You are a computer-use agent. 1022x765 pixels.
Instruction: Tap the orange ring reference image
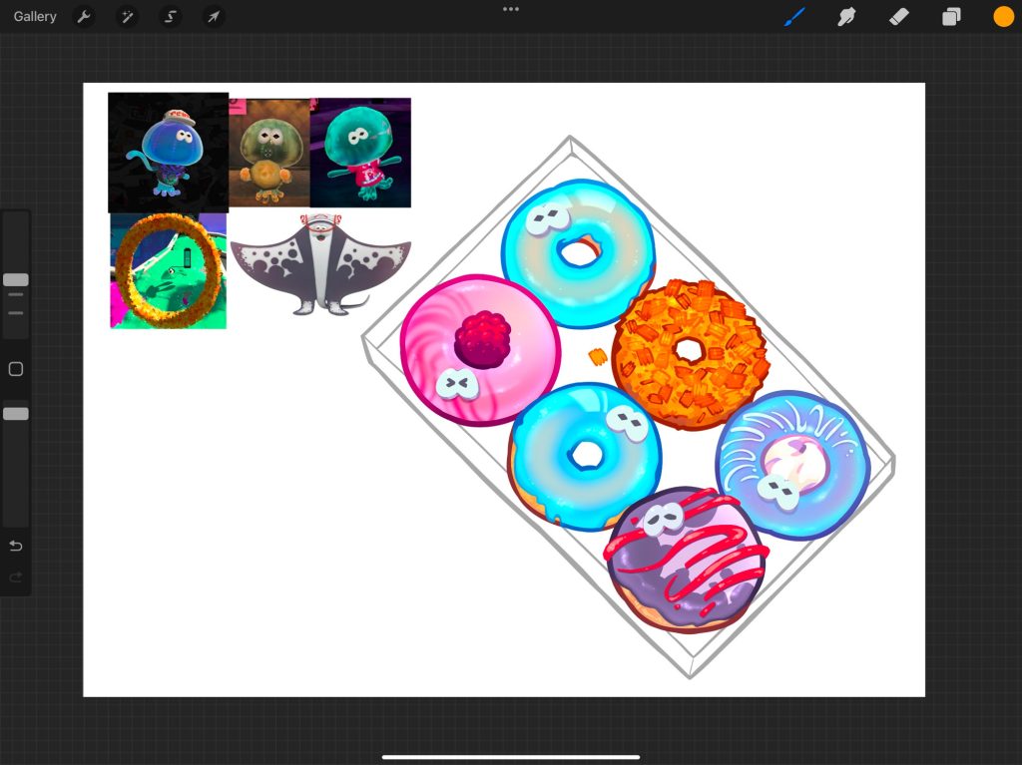point(168,270)
